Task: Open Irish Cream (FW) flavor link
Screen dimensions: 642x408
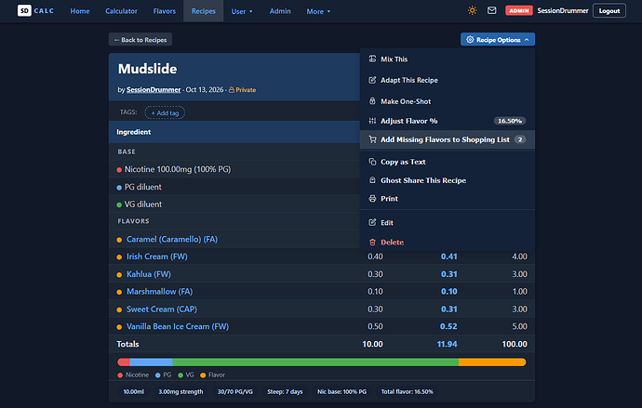Action: click(x=157, y=257)
